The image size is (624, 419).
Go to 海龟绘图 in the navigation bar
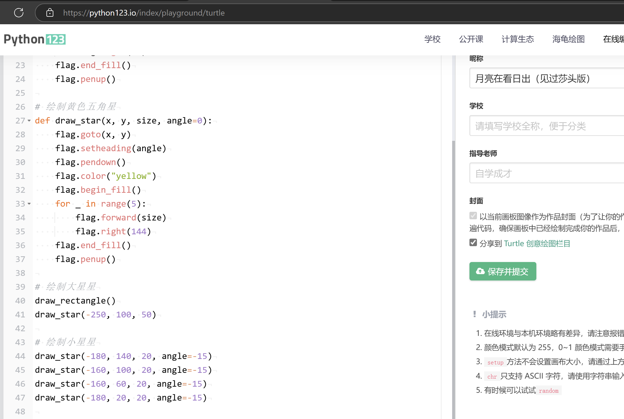click(568, 39)
